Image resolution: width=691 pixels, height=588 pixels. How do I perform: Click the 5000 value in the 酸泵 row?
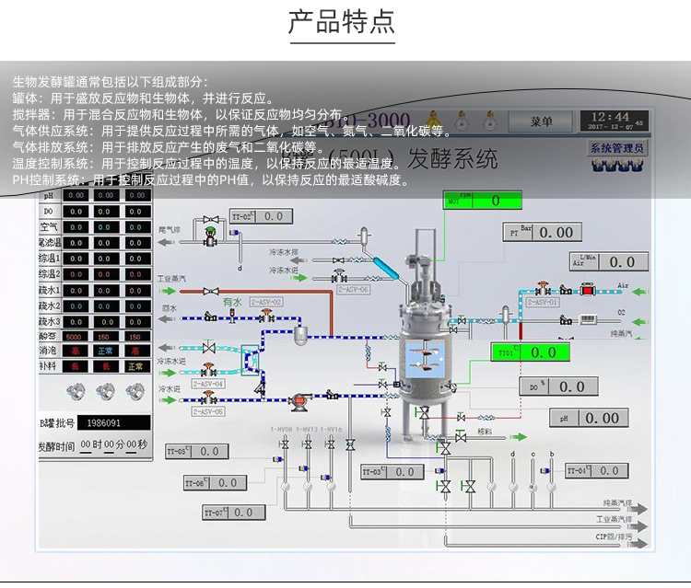(x=76, y=337)
